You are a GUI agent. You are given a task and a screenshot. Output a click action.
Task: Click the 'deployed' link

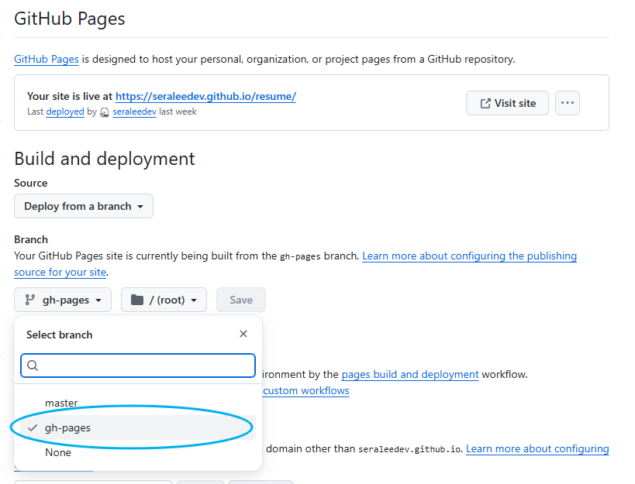point(65,112)
